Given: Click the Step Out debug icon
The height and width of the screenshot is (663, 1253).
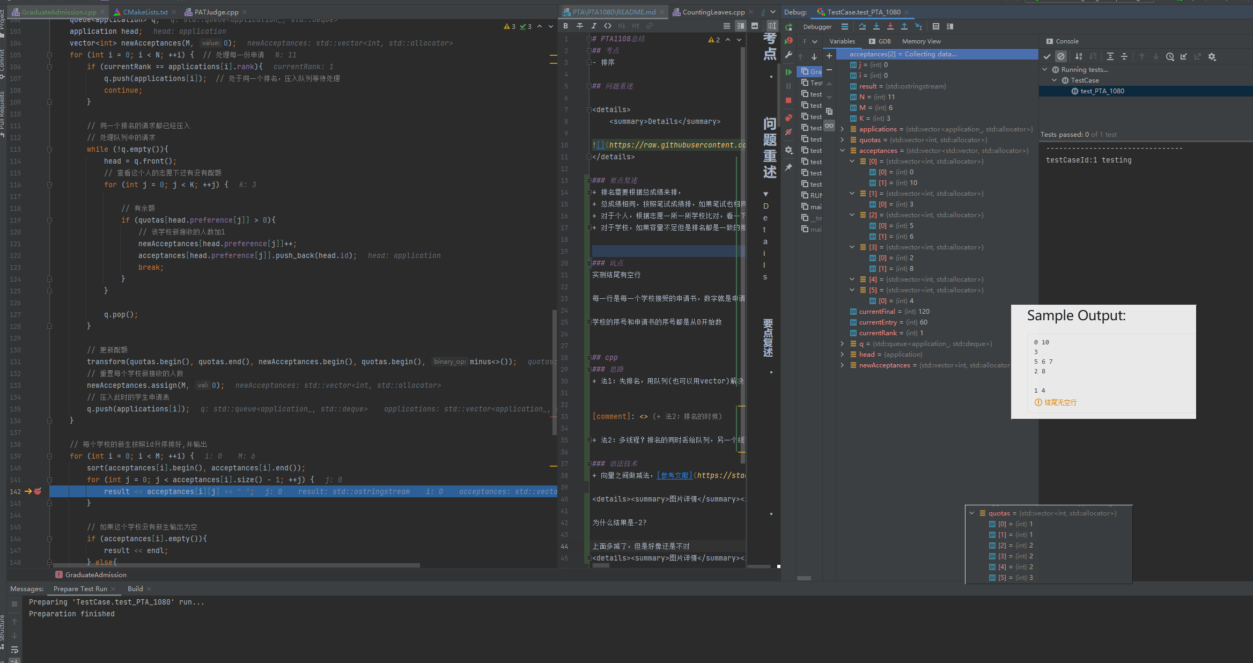Looking at the screenshot, I should 904,26.
